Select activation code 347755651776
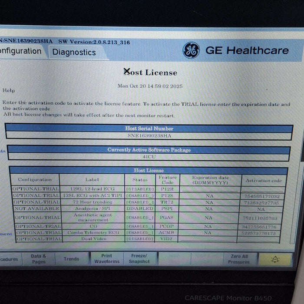Screen dimensions: 304x304 coord(259,227)
